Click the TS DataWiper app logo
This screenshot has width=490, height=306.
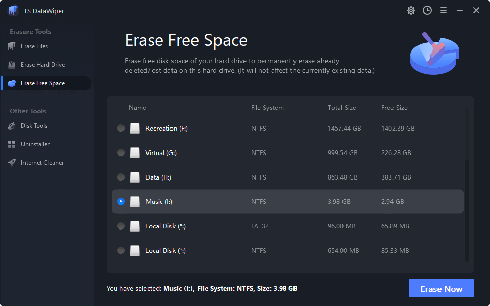tap(13, 11)
